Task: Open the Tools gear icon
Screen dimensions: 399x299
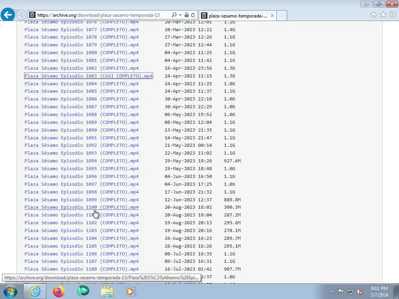Action: (x=393, y=15)
